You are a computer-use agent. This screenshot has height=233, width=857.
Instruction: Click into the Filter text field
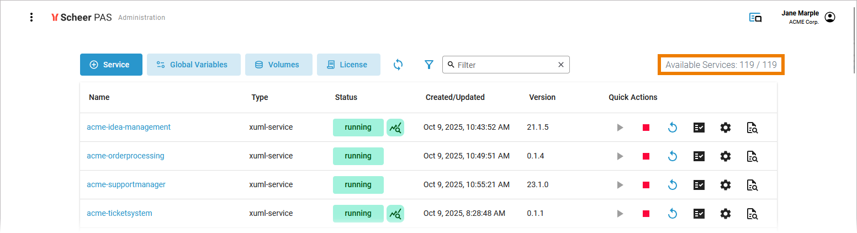pyautogui.click(x=502, y=65)
